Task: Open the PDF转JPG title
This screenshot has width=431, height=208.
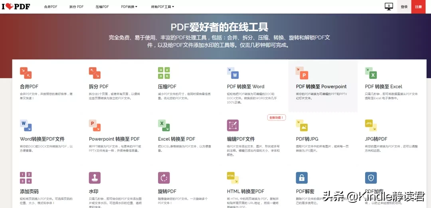Action: point(307,139)
